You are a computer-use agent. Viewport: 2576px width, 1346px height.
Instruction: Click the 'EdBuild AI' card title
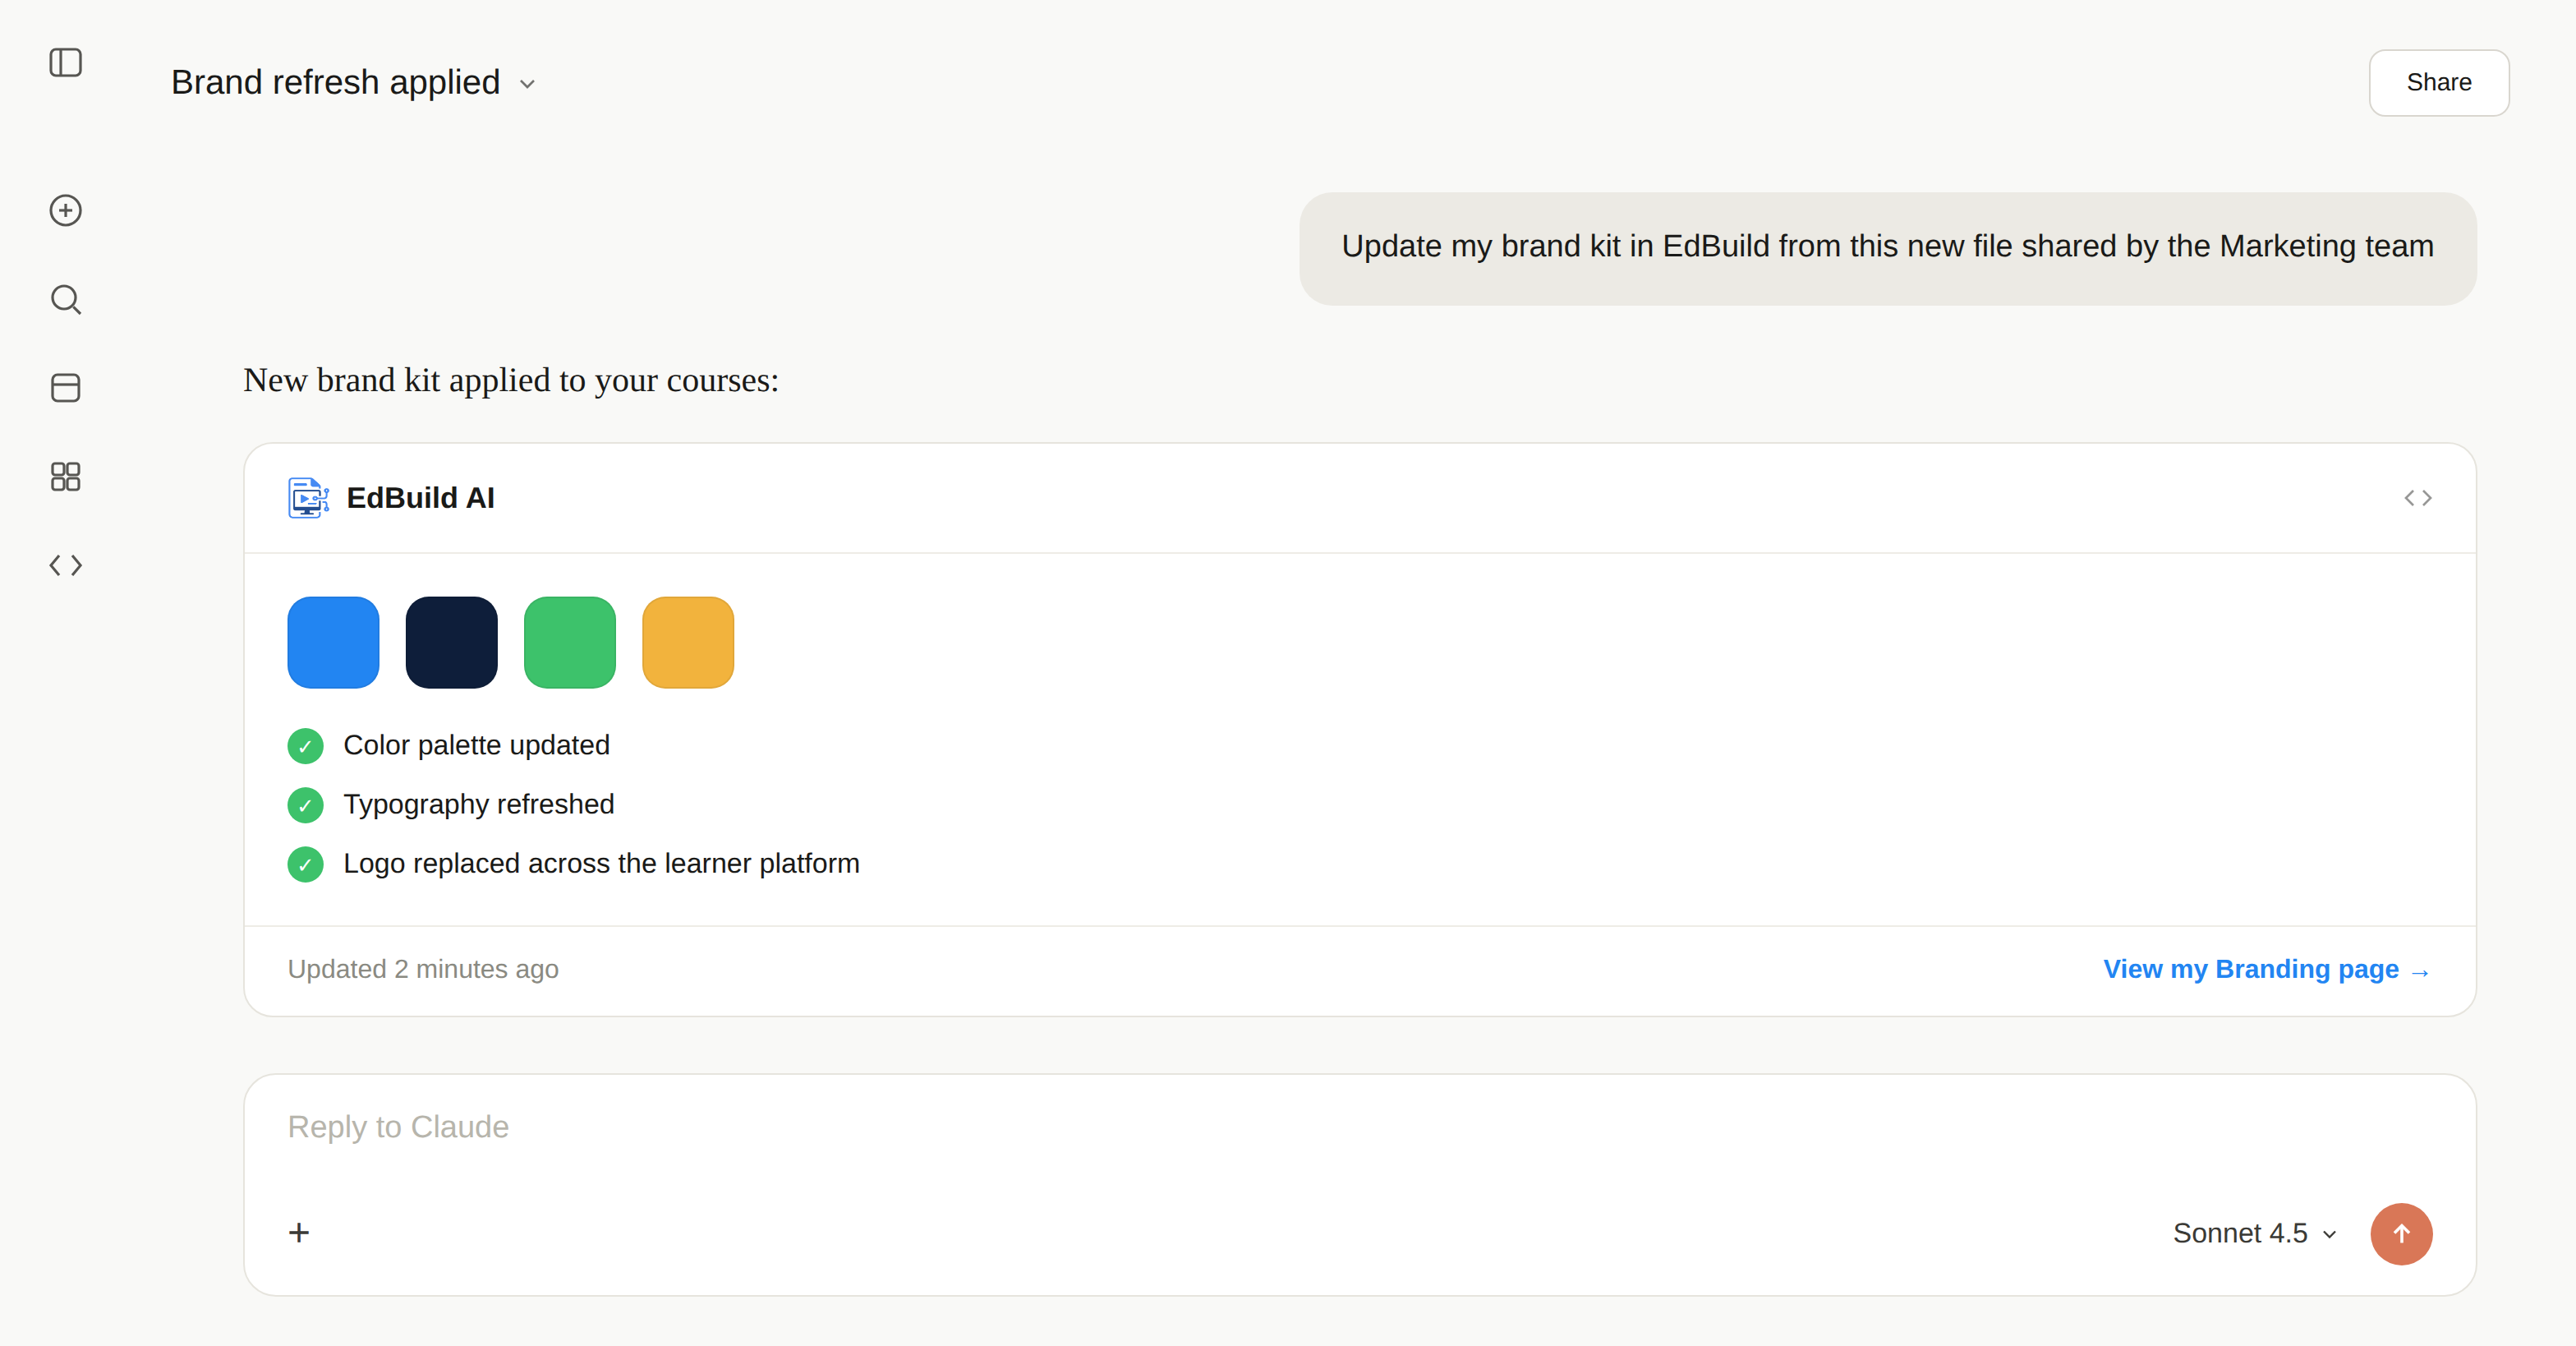[x=420, y=498]
